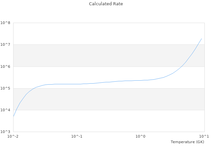The height and width of the screenshot is (158, 211).
Task: Click the 10^0 x-axis tick label
Action: tap(141, 136)
